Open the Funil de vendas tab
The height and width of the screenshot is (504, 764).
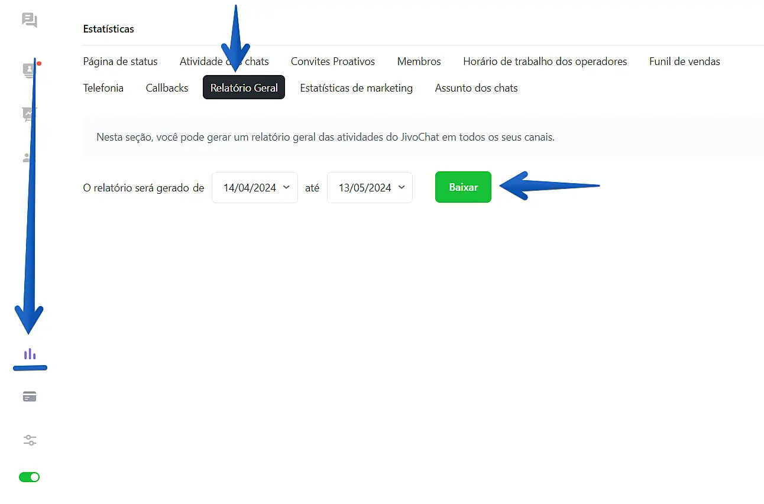coord(684,61)
